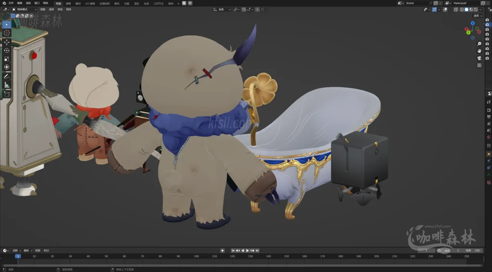Click the end frame 250 field

tap(473, 250)
